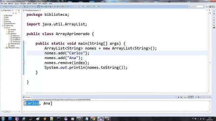This screenshot has width=216, height=121.
Task: Click the underlined 'index' in the code
Action: (80, 63)
